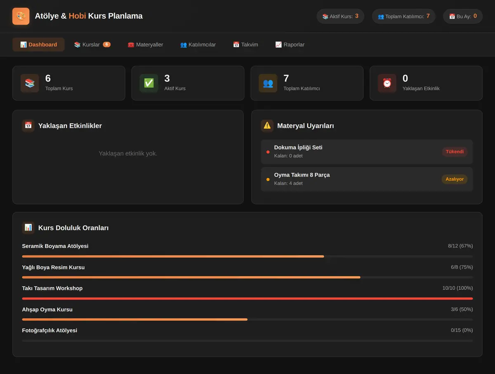Click the Toplam Katılımcı header pill
This screenshot has height=374, width=495.
point(403,16)
